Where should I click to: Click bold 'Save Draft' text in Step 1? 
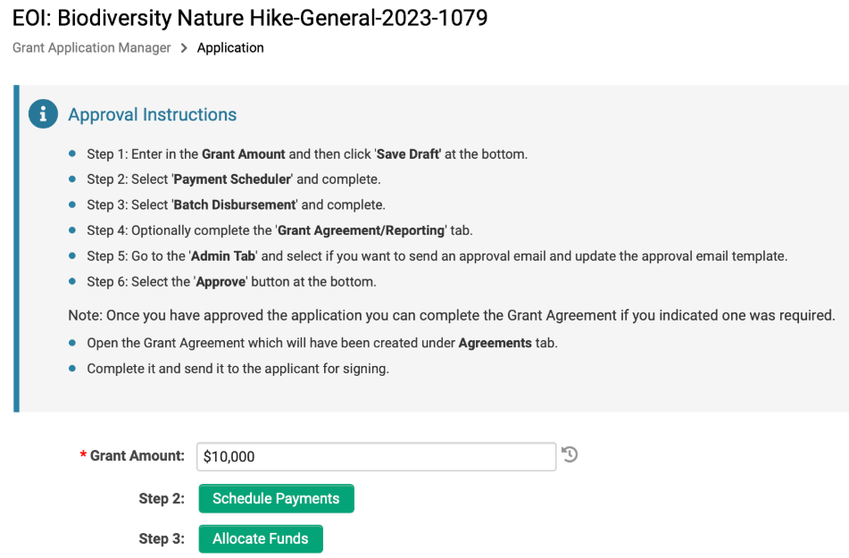[408, 154]
